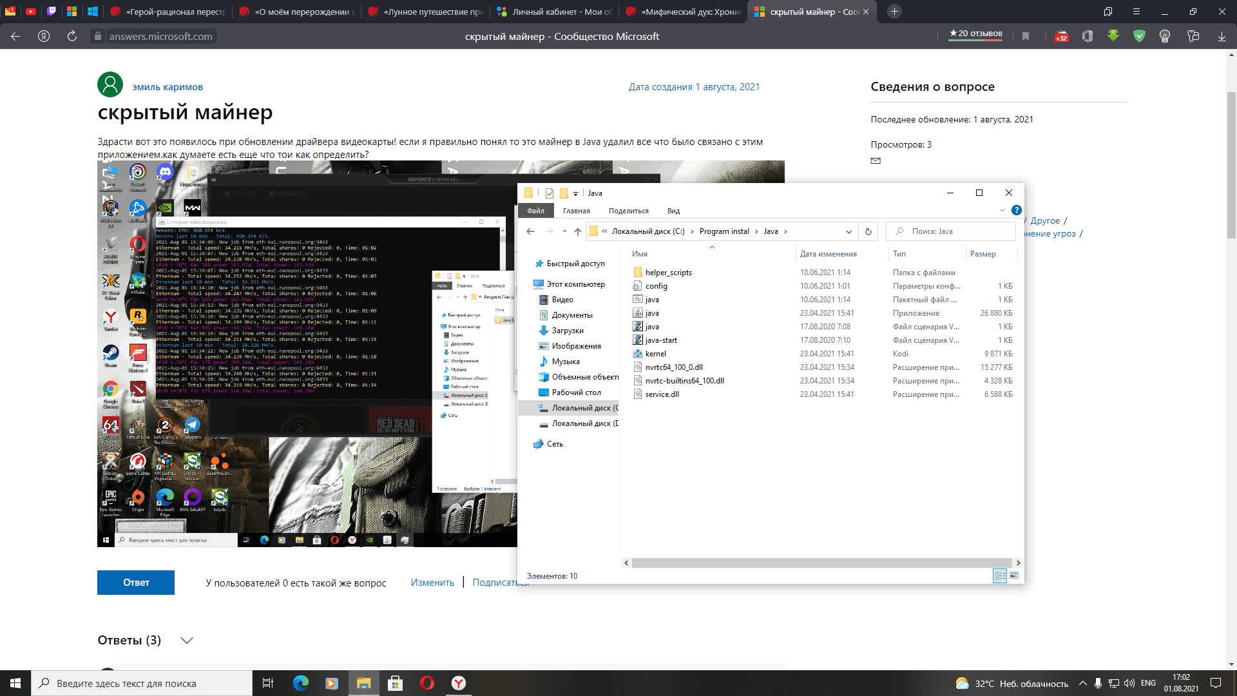Refresh the Java folder view in Explorer

868,231
